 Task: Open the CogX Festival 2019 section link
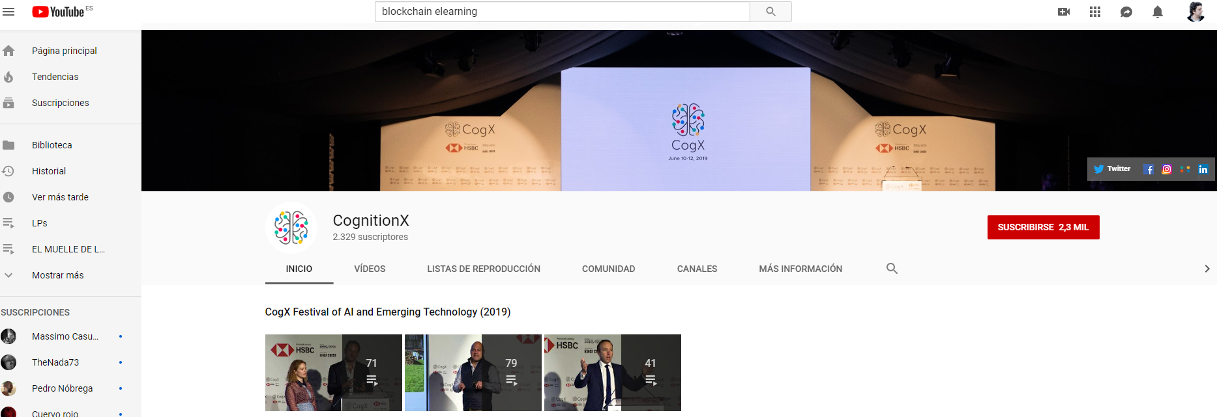tap(388, 312)
